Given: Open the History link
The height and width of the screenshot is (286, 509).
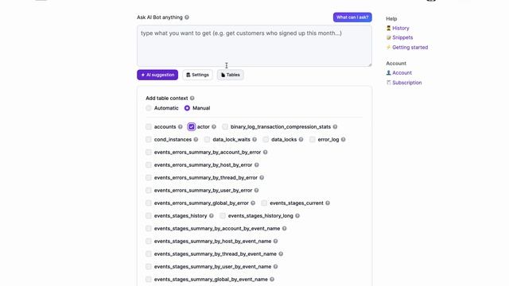Looking at the screenshot, I should [401, 29].
